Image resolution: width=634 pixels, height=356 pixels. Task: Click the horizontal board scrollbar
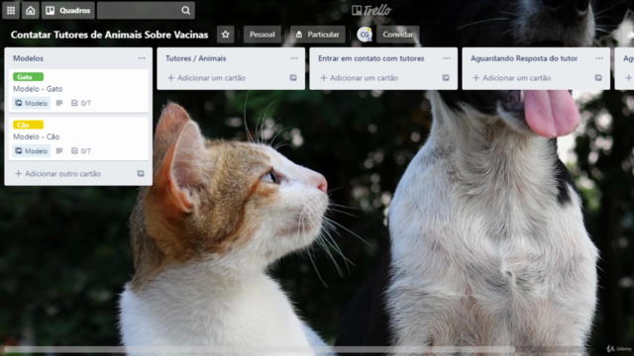(x=259, y=349)
